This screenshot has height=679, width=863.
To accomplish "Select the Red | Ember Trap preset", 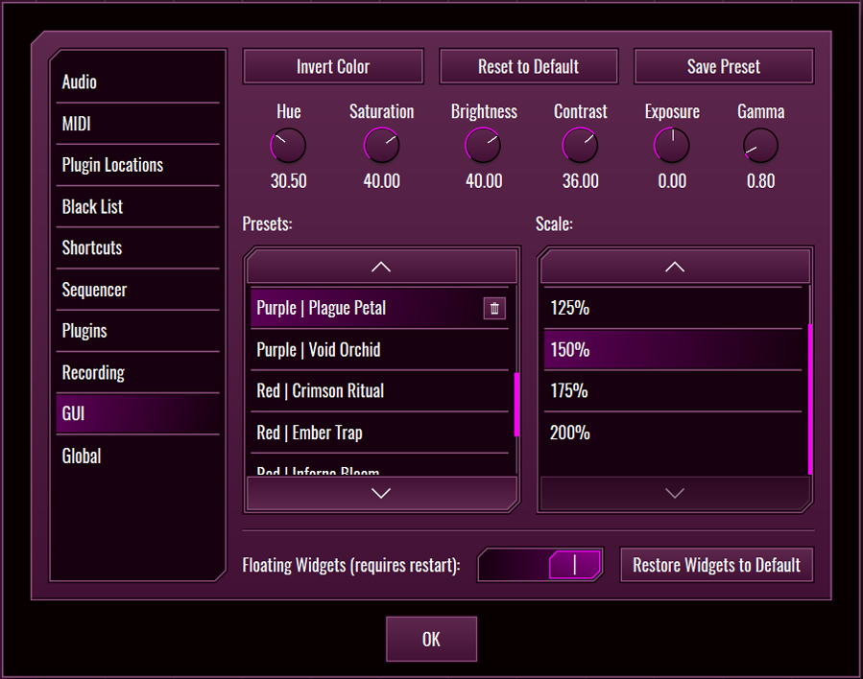I will coord(379,433).
